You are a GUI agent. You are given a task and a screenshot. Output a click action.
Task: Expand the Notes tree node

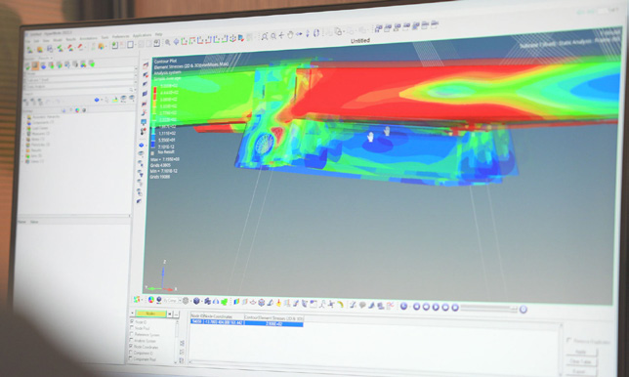(23, 139)
